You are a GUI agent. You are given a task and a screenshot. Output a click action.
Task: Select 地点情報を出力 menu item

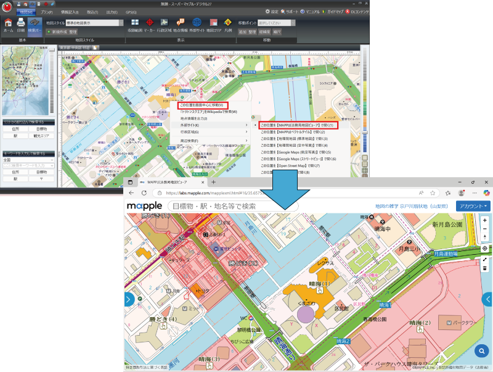click(x=194, y=118)
